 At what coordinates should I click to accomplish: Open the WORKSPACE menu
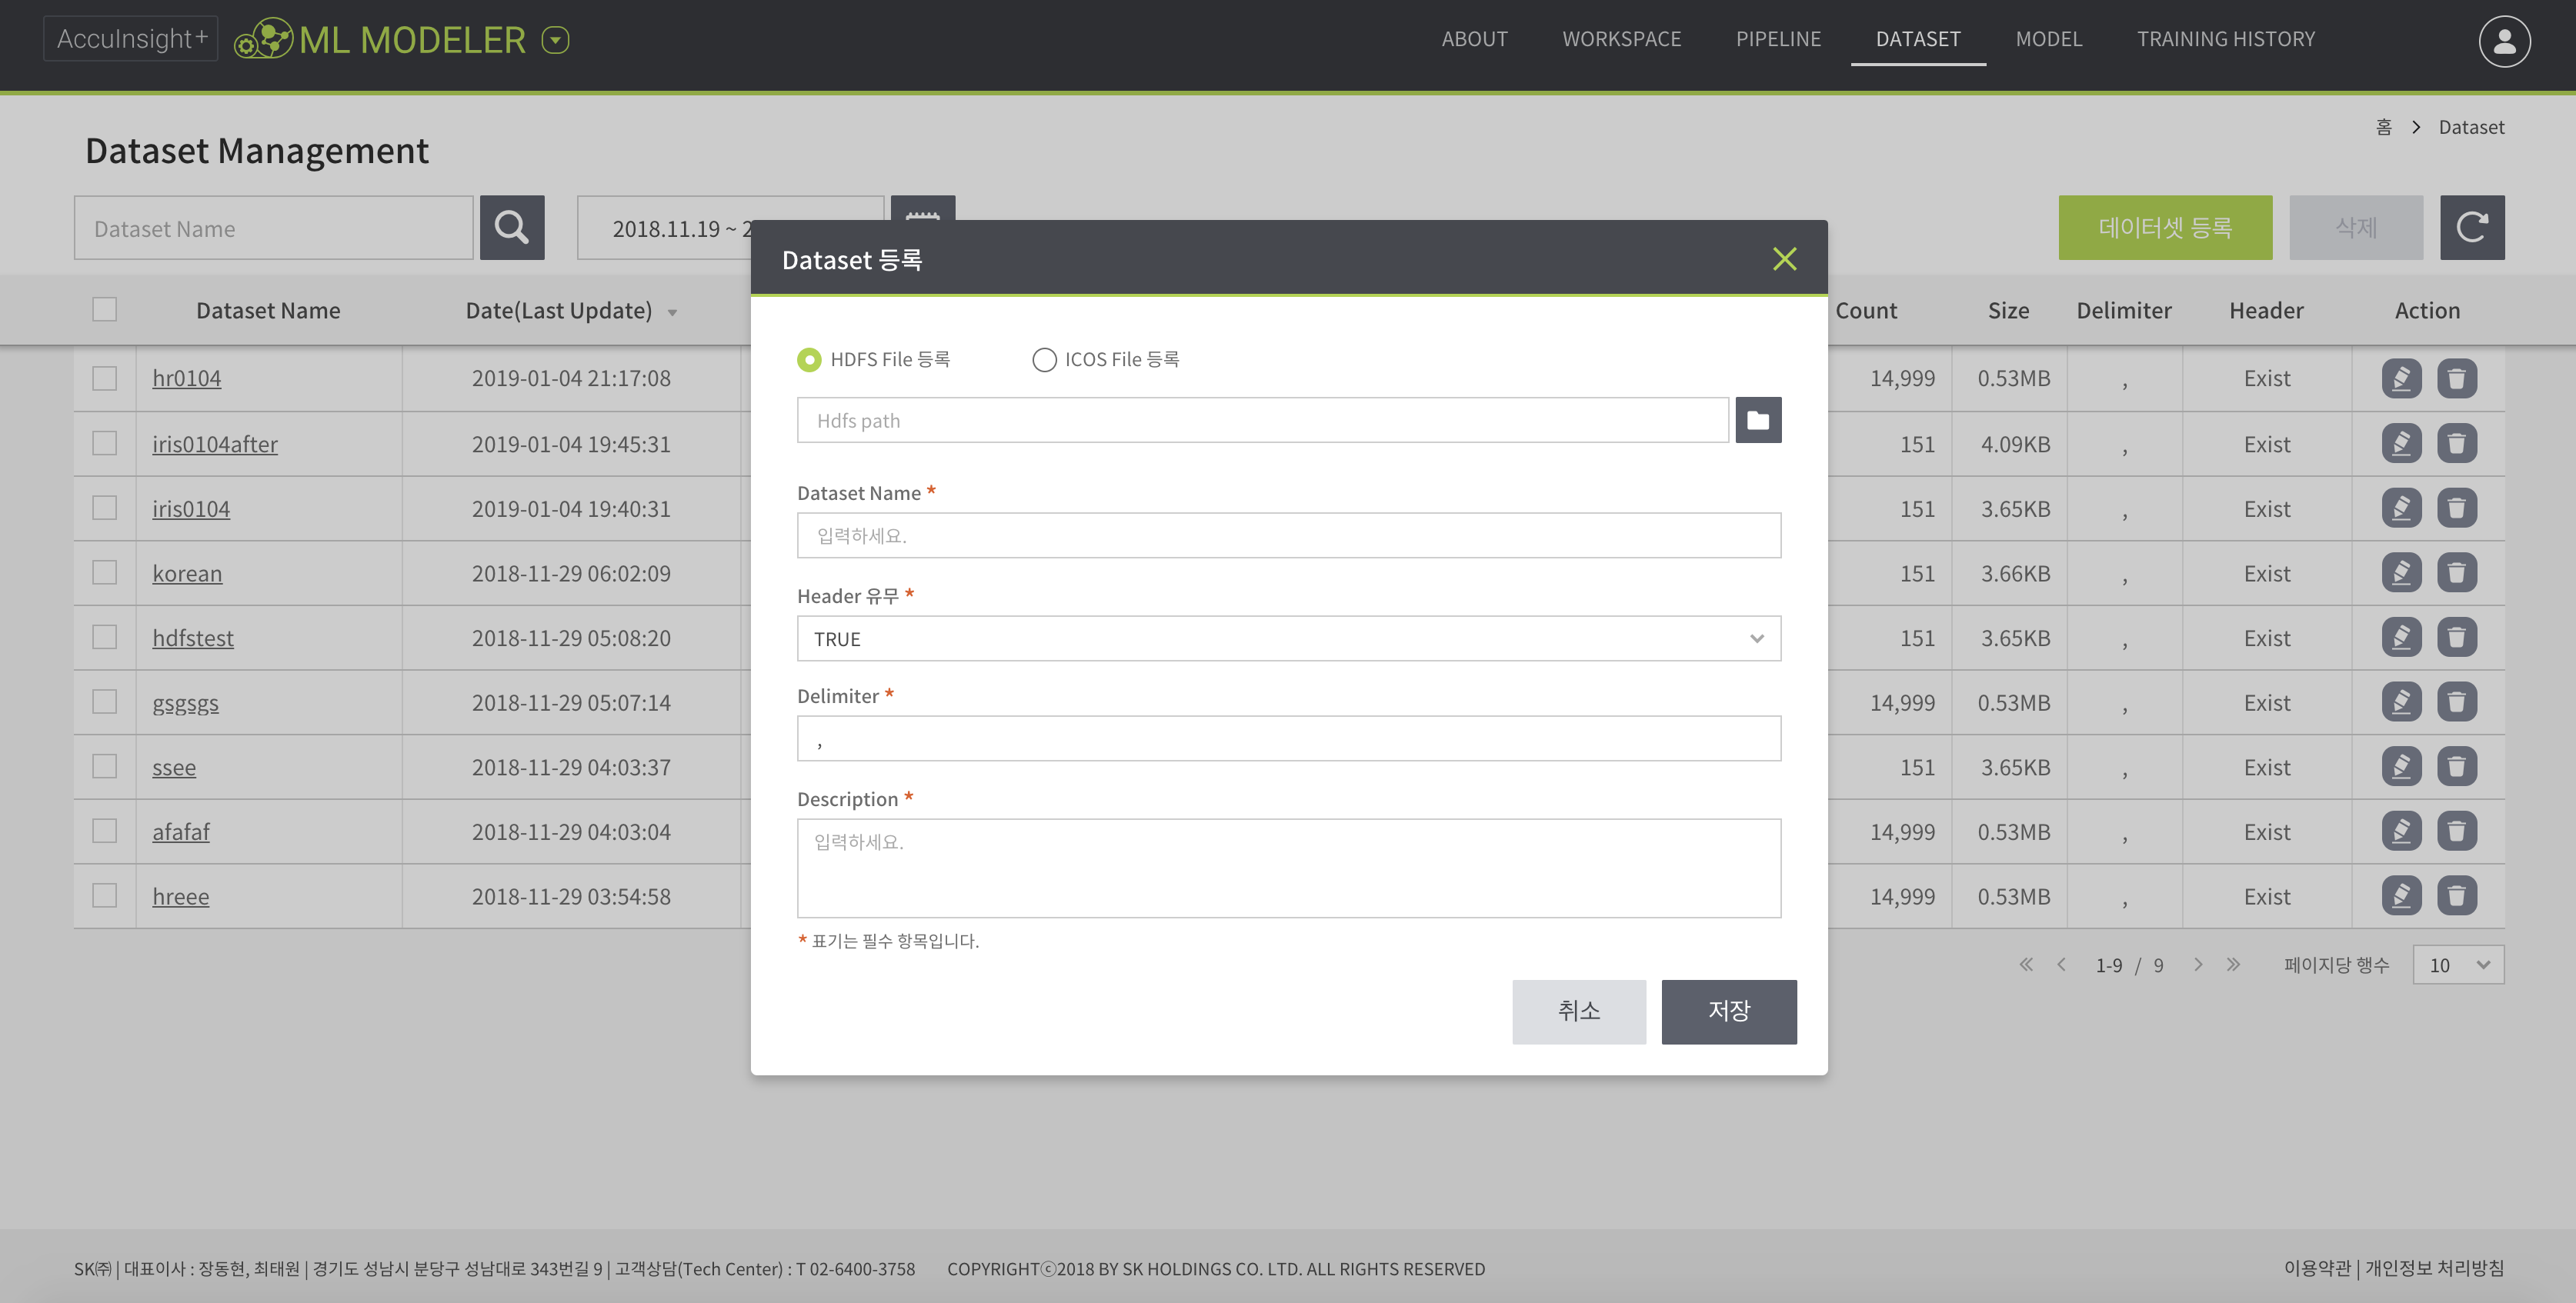(x=1621, y=39)
